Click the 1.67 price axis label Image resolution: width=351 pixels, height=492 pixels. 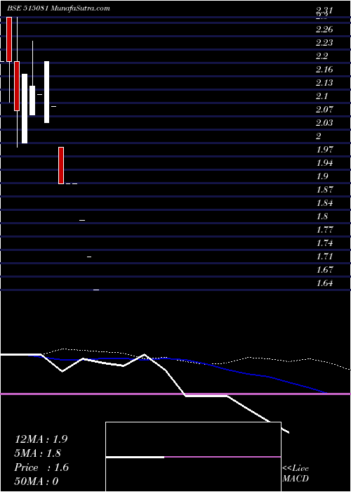[x=324, y=269]
